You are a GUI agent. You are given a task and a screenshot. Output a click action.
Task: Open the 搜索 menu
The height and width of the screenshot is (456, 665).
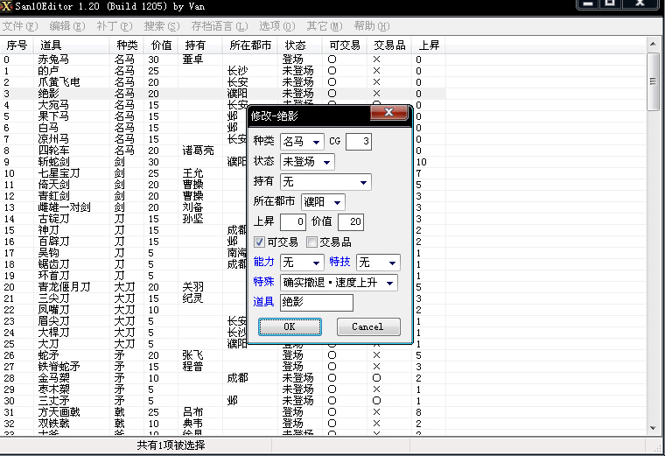[160, 26]
